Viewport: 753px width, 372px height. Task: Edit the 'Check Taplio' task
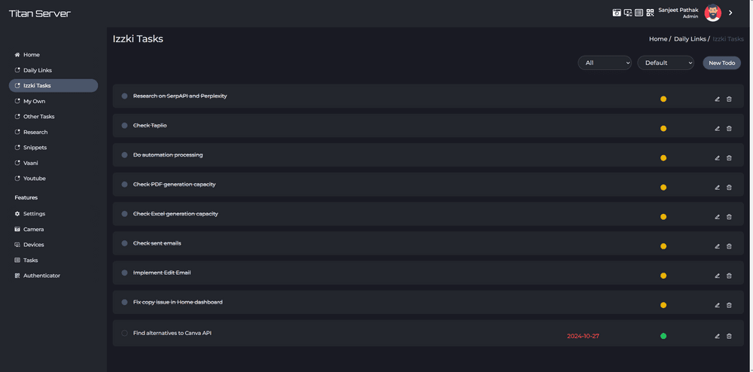tap(717, 129)
